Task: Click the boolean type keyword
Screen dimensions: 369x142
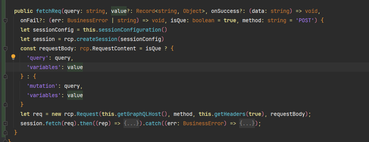Action: coord(203,20)
